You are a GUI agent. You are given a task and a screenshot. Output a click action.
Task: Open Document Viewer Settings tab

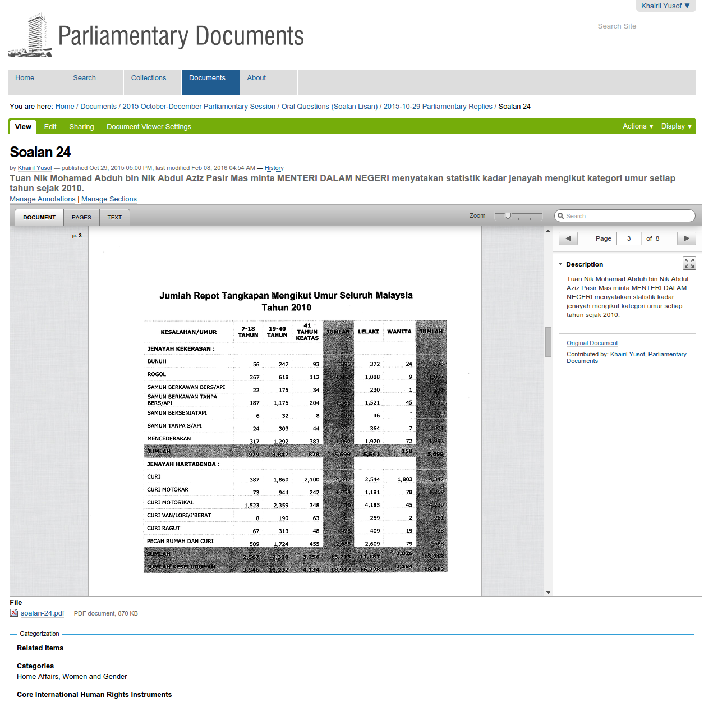pos(149,127)
